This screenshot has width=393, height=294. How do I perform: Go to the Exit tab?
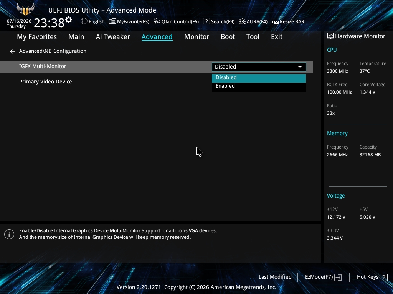point(277,37)
